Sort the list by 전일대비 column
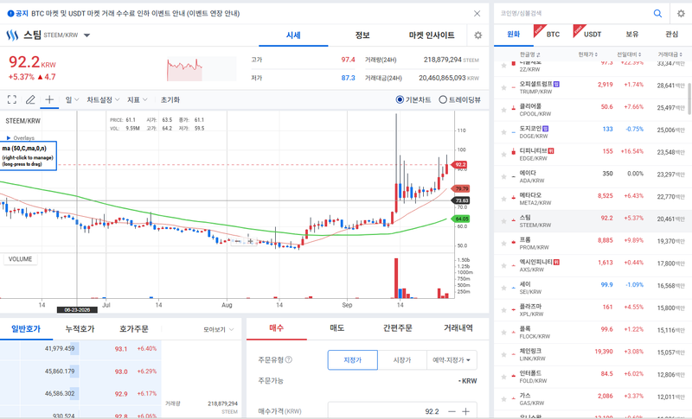The height and width of the screenshot is (419, 692). click(x=629, y=54)
